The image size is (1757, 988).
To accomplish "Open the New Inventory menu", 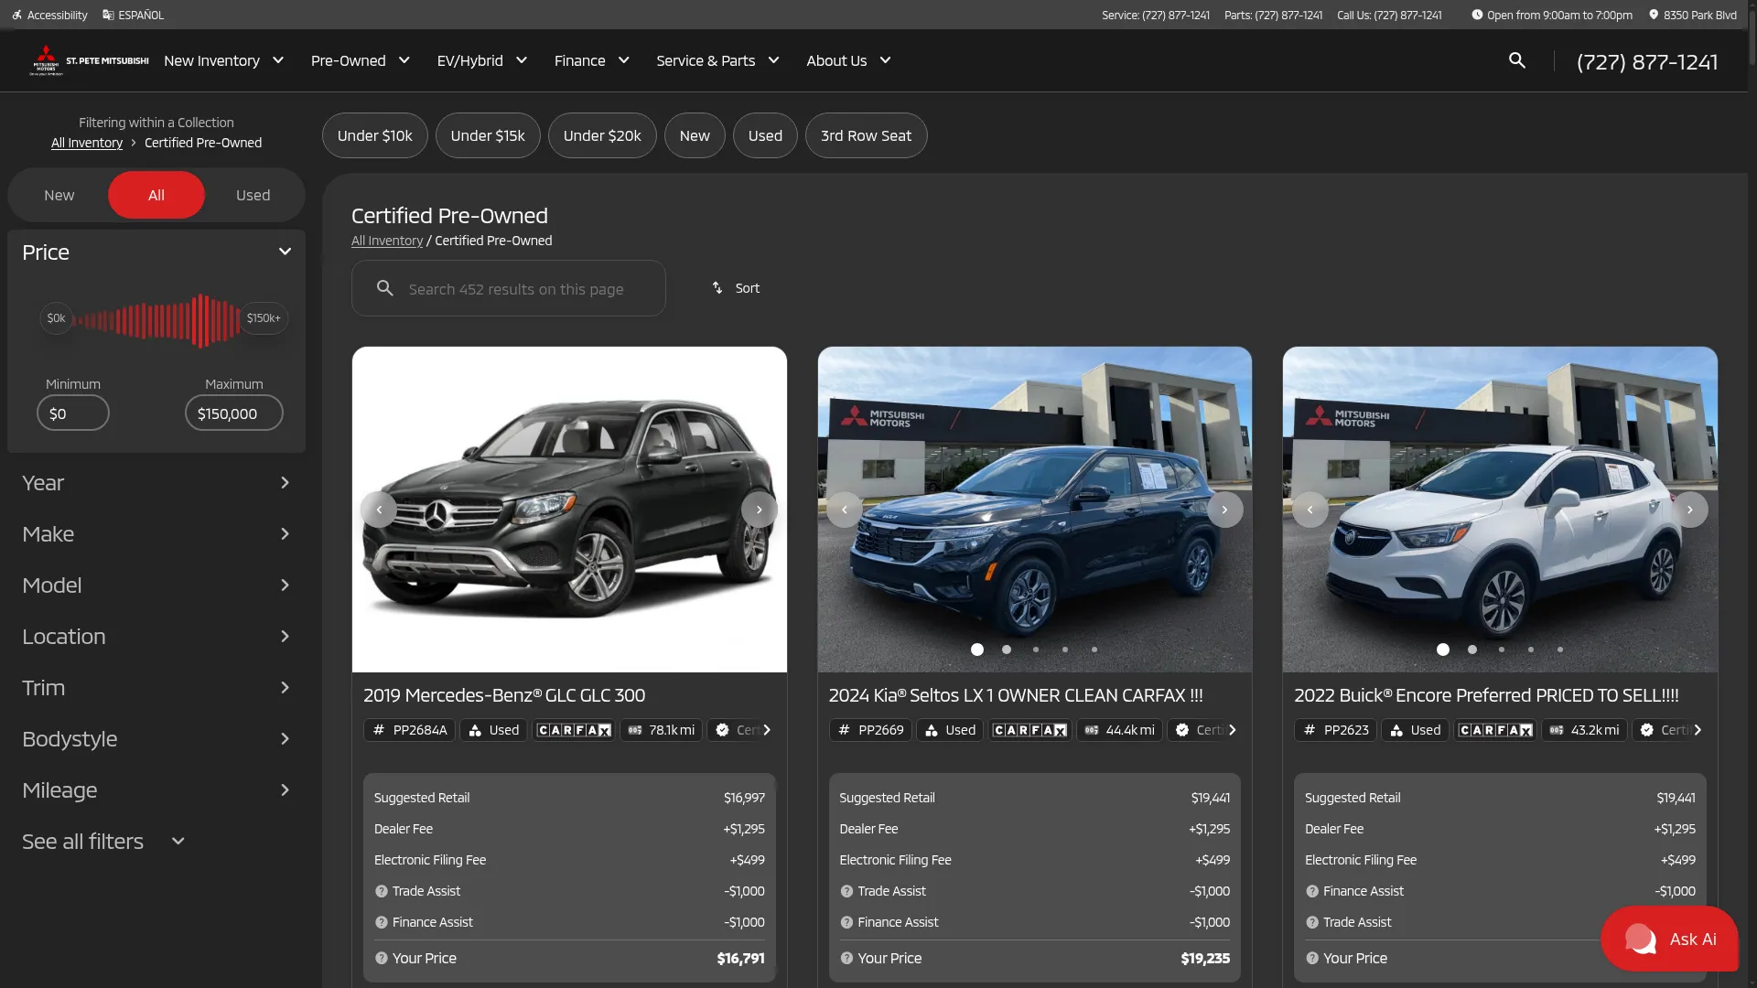I will (x=224, y=60).
